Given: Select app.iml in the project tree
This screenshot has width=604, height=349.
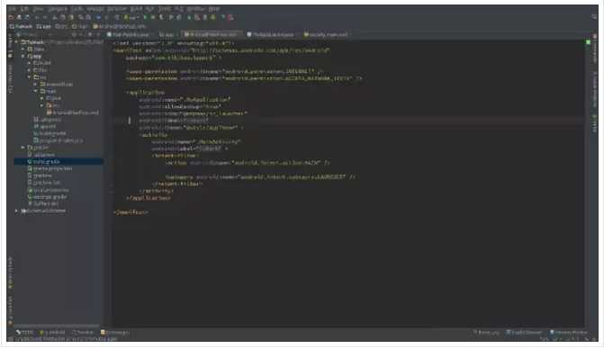Looking at the screenshot, I should [x=45, y=126].
